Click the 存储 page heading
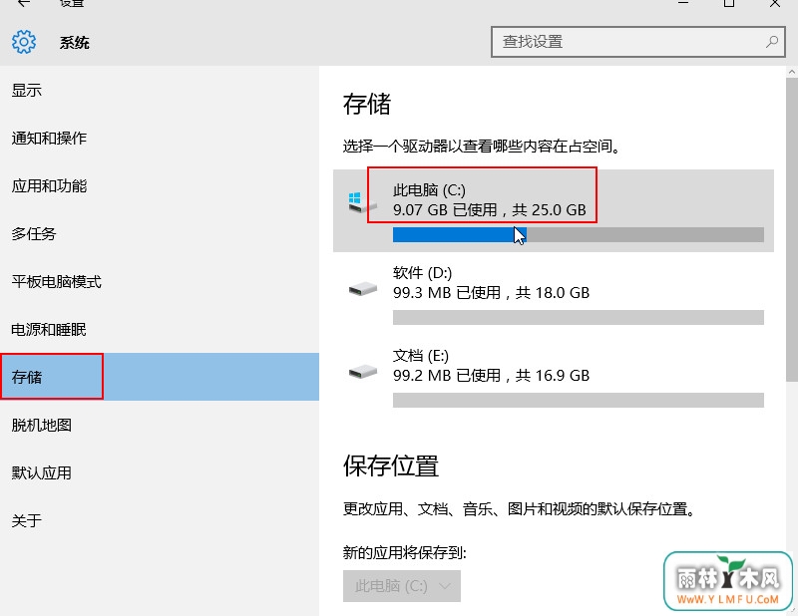The image size is (798, 616). (x=367, y=105)
